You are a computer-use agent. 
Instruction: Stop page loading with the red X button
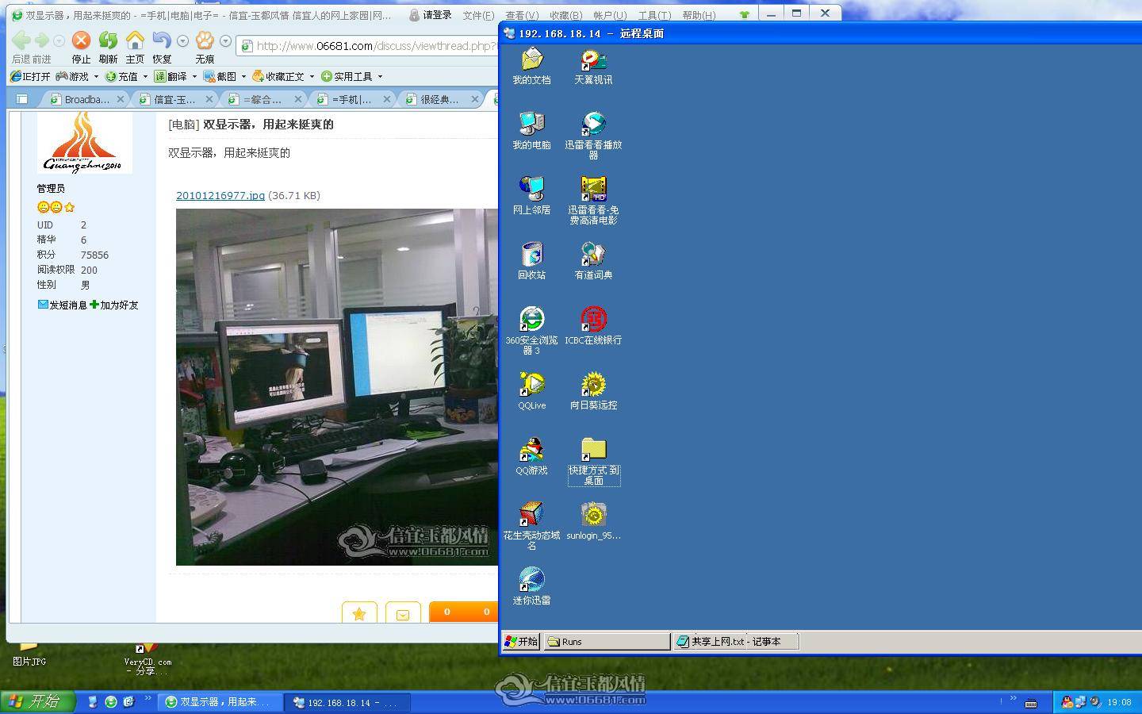(x=81, y=40)
